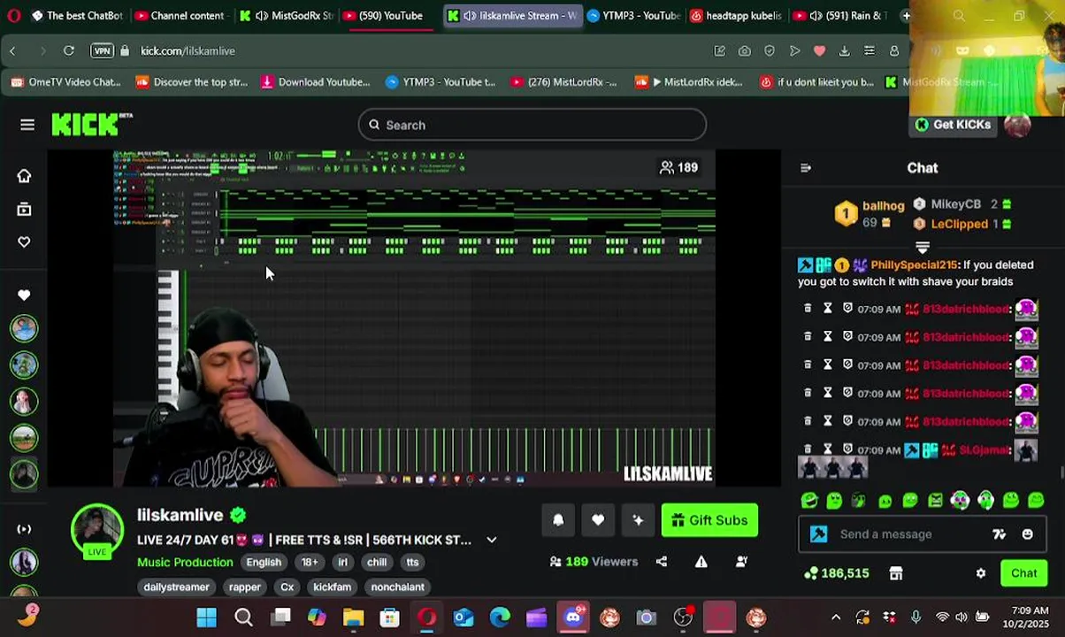Image resolution: width=1065 pixels, height=637 pixels.
Task: Show hidden tray icons chevron
Action: tap(835, 618)
